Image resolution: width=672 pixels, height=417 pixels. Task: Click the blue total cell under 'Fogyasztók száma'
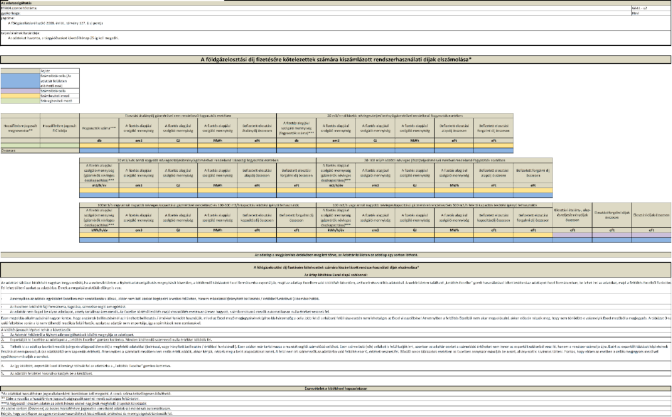[x=99, y=151]
